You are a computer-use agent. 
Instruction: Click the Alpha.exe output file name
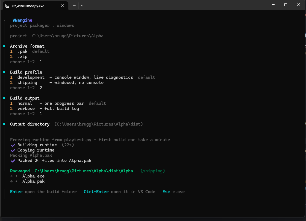click(x=33, y=176)
